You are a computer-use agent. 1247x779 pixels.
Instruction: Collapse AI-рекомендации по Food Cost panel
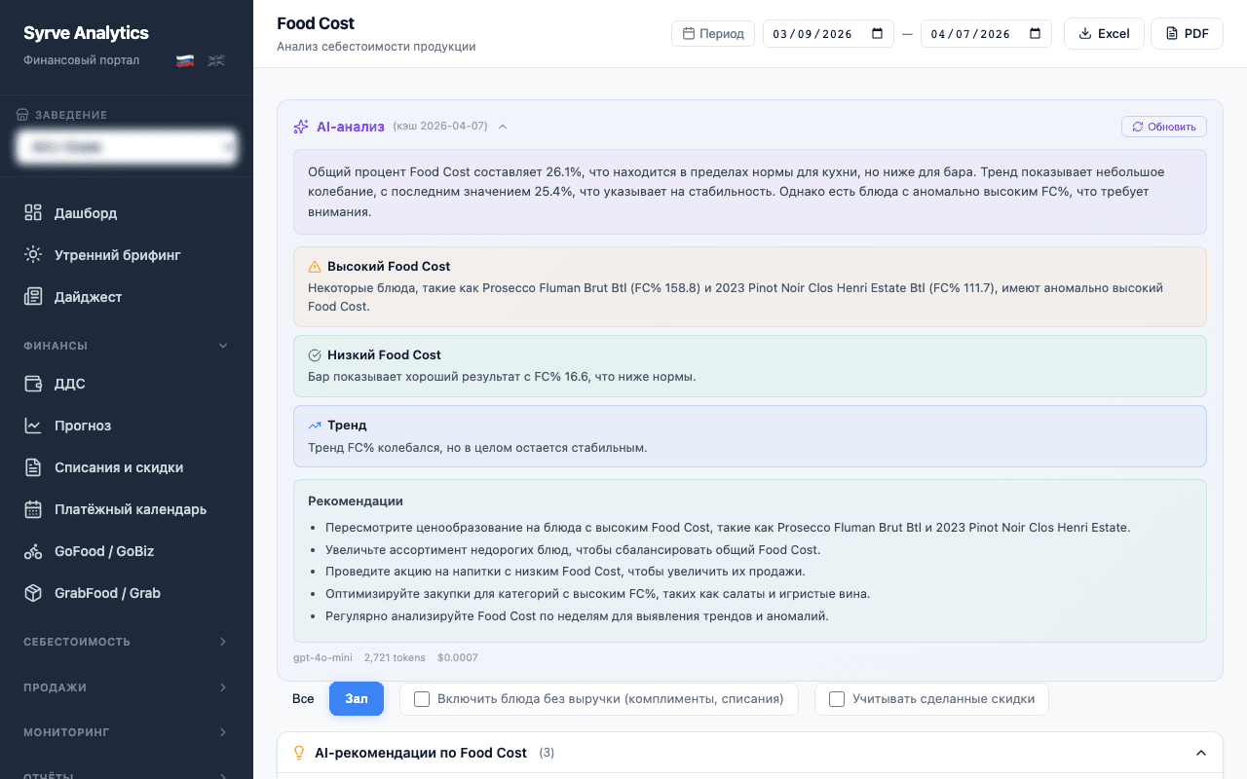click(1201, 753)
